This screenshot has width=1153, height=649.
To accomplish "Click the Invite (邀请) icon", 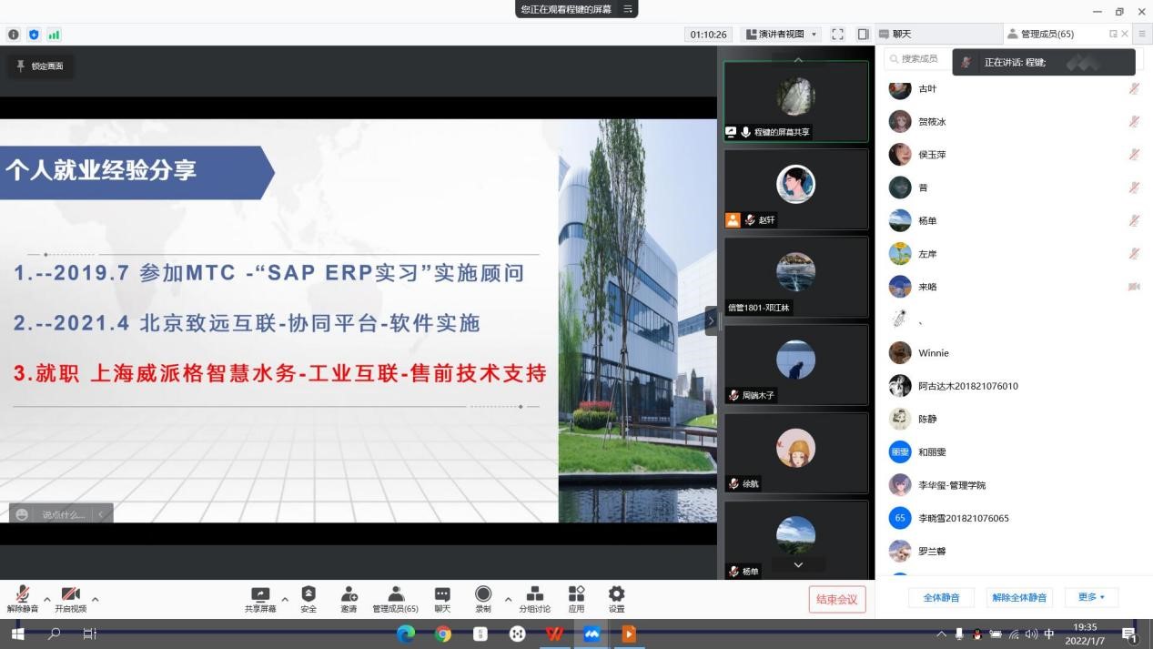I will (349, 598).
